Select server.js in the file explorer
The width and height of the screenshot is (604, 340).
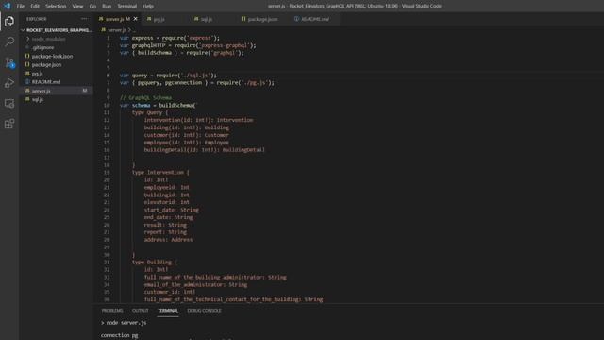click(x=57, y=91)
